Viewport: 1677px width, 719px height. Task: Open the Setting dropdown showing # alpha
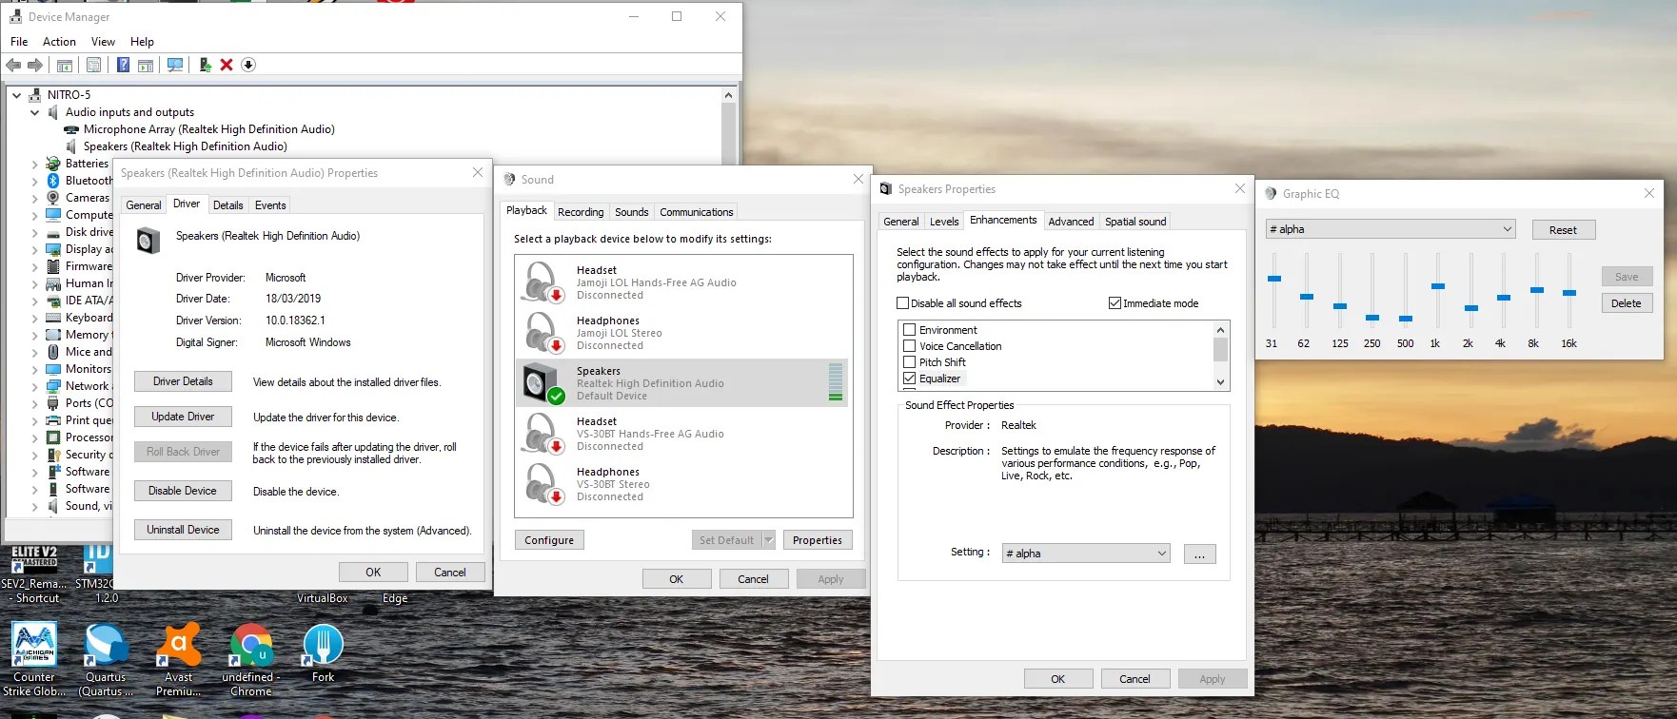[x=1086, y=554]
